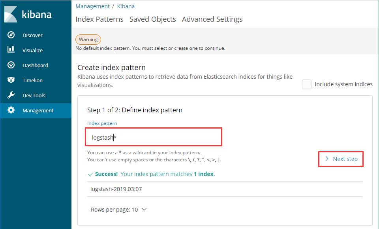379x229 pixels.
Task: Follow the Management breadcrumb link
Action: [x=92, y=6]
